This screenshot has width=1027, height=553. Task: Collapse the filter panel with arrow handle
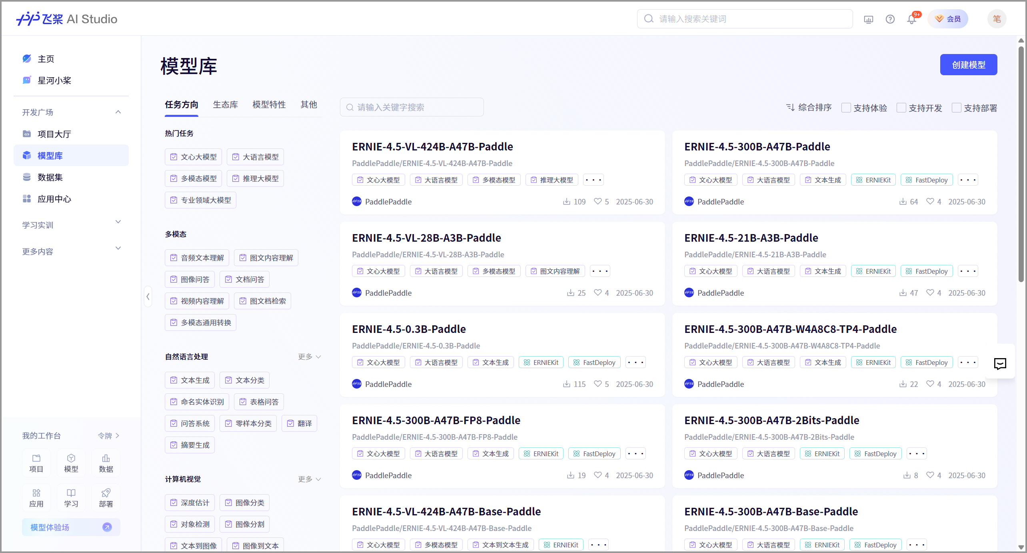pos(148,297)
